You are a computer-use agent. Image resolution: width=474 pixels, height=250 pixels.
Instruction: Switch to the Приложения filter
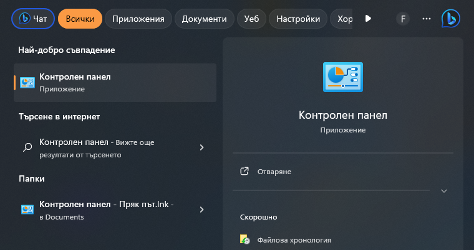[138, 19]
